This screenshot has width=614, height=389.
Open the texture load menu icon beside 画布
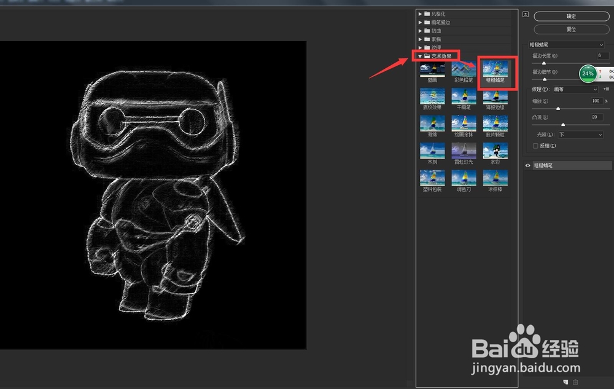point(606,89)
